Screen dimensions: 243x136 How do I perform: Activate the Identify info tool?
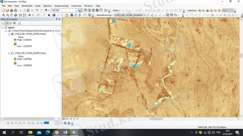[x=54, y=15]
